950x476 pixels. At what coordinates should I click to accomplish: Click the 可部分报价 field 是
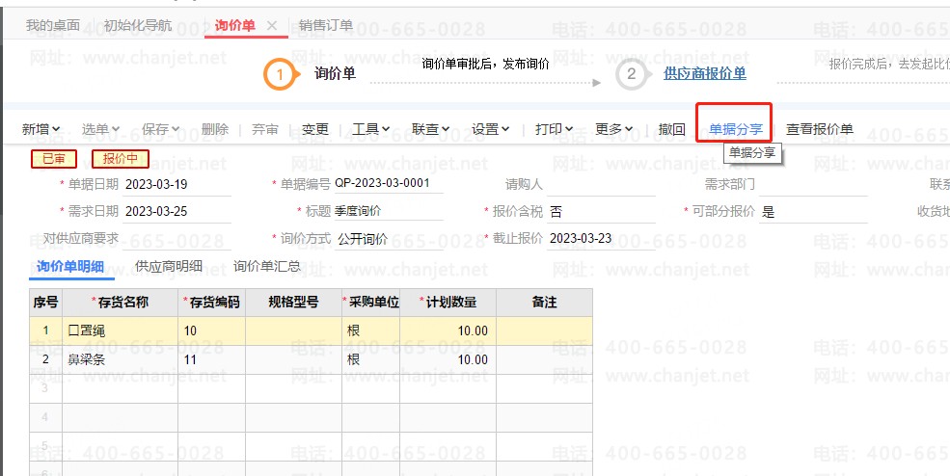813,211
